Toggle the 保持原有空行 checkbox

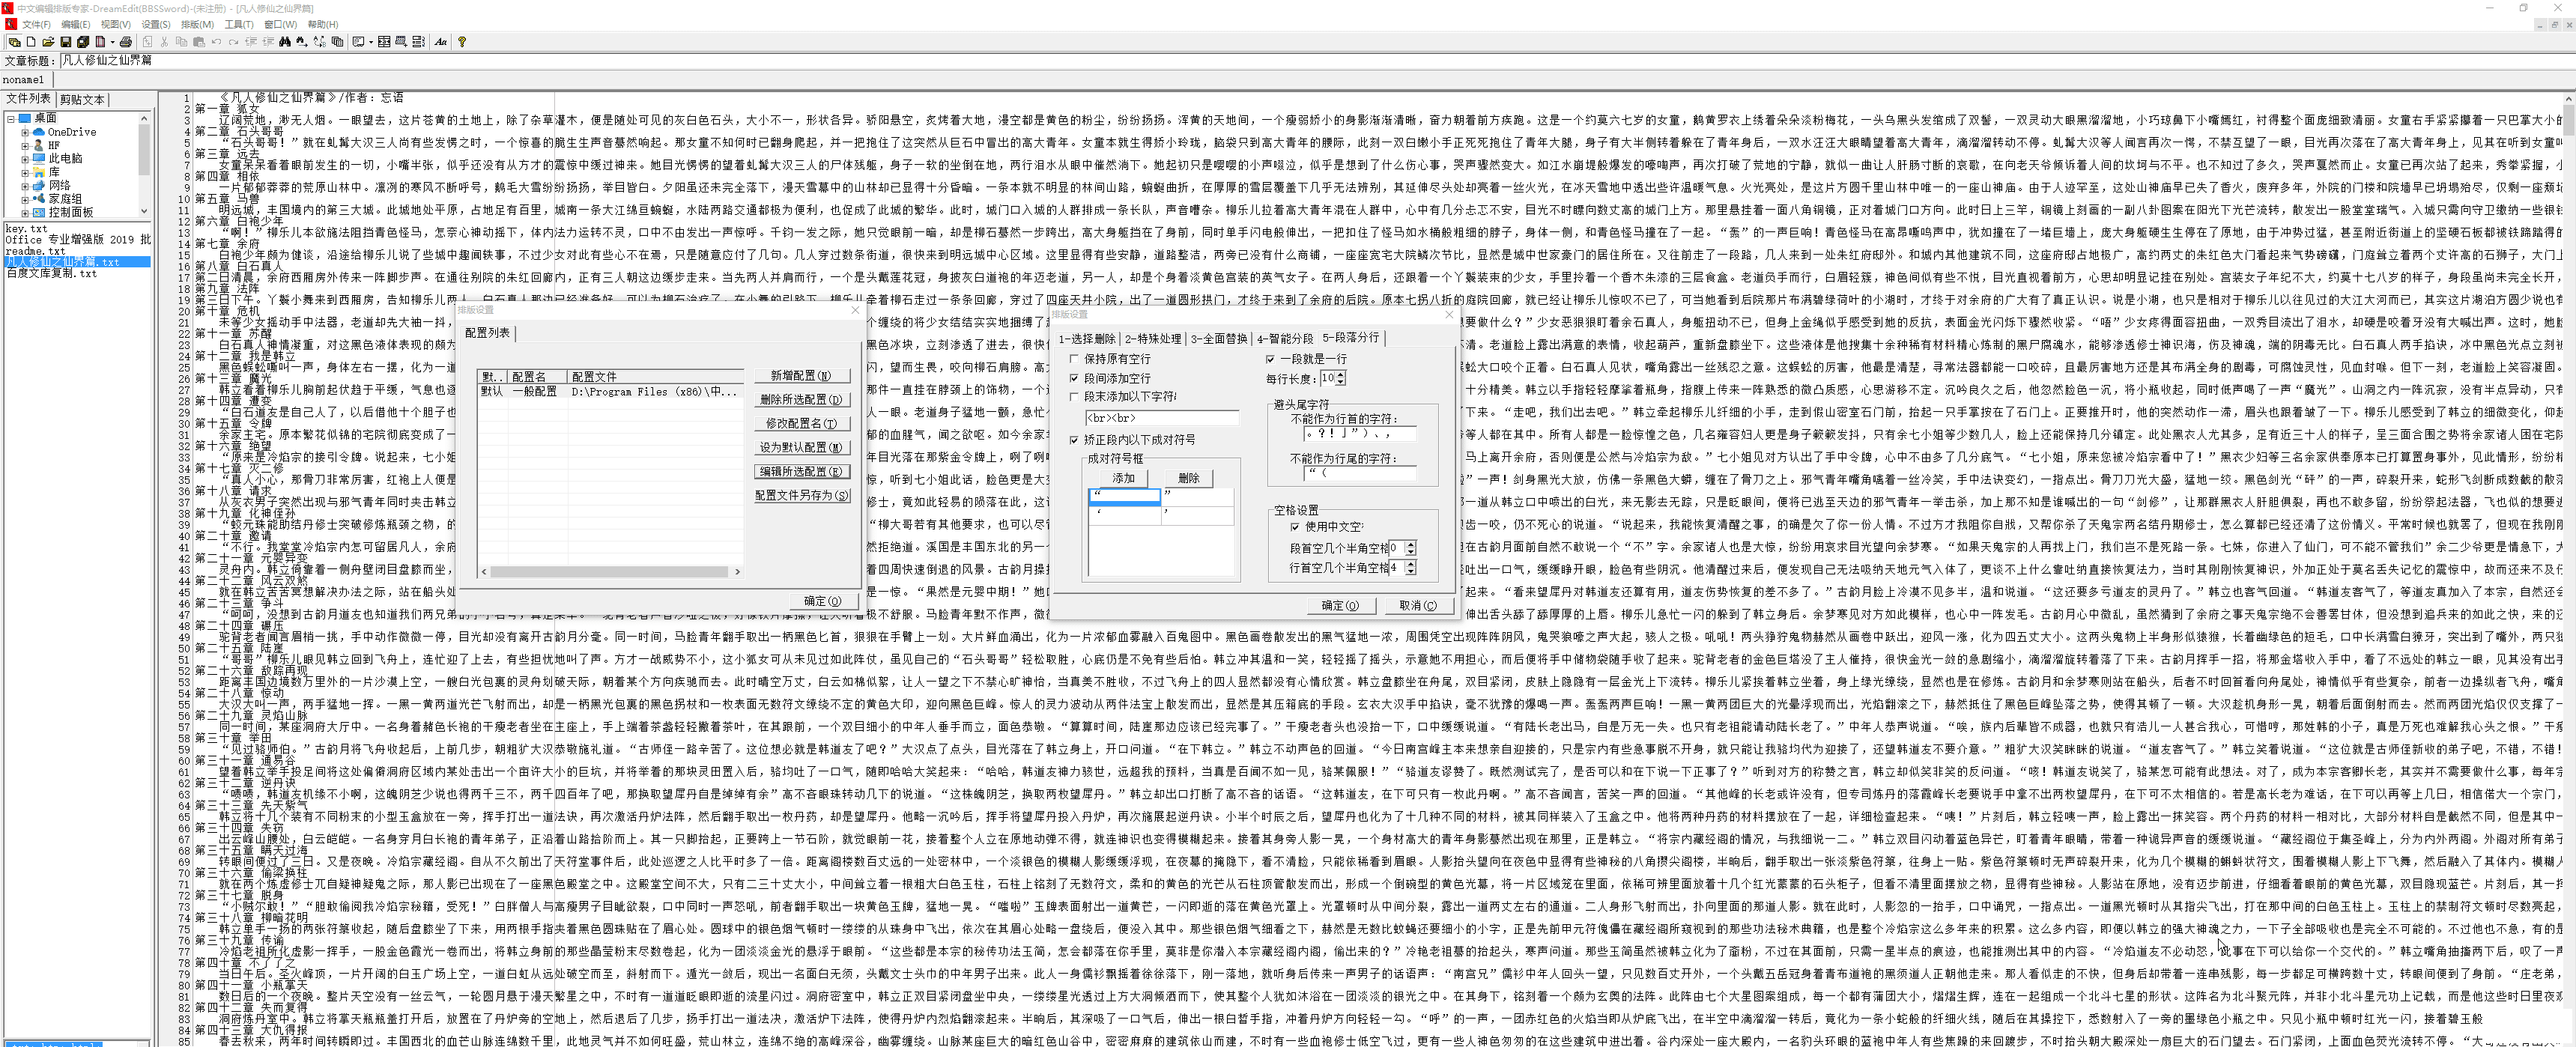pos(1075,358)
